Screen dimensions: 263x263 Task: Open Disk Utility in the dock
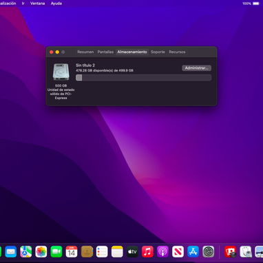point(246,252)
